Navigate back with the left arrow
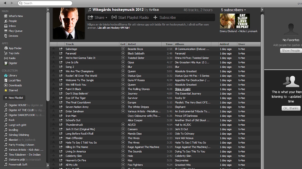302x169 pixels. (x=5, y=3)
